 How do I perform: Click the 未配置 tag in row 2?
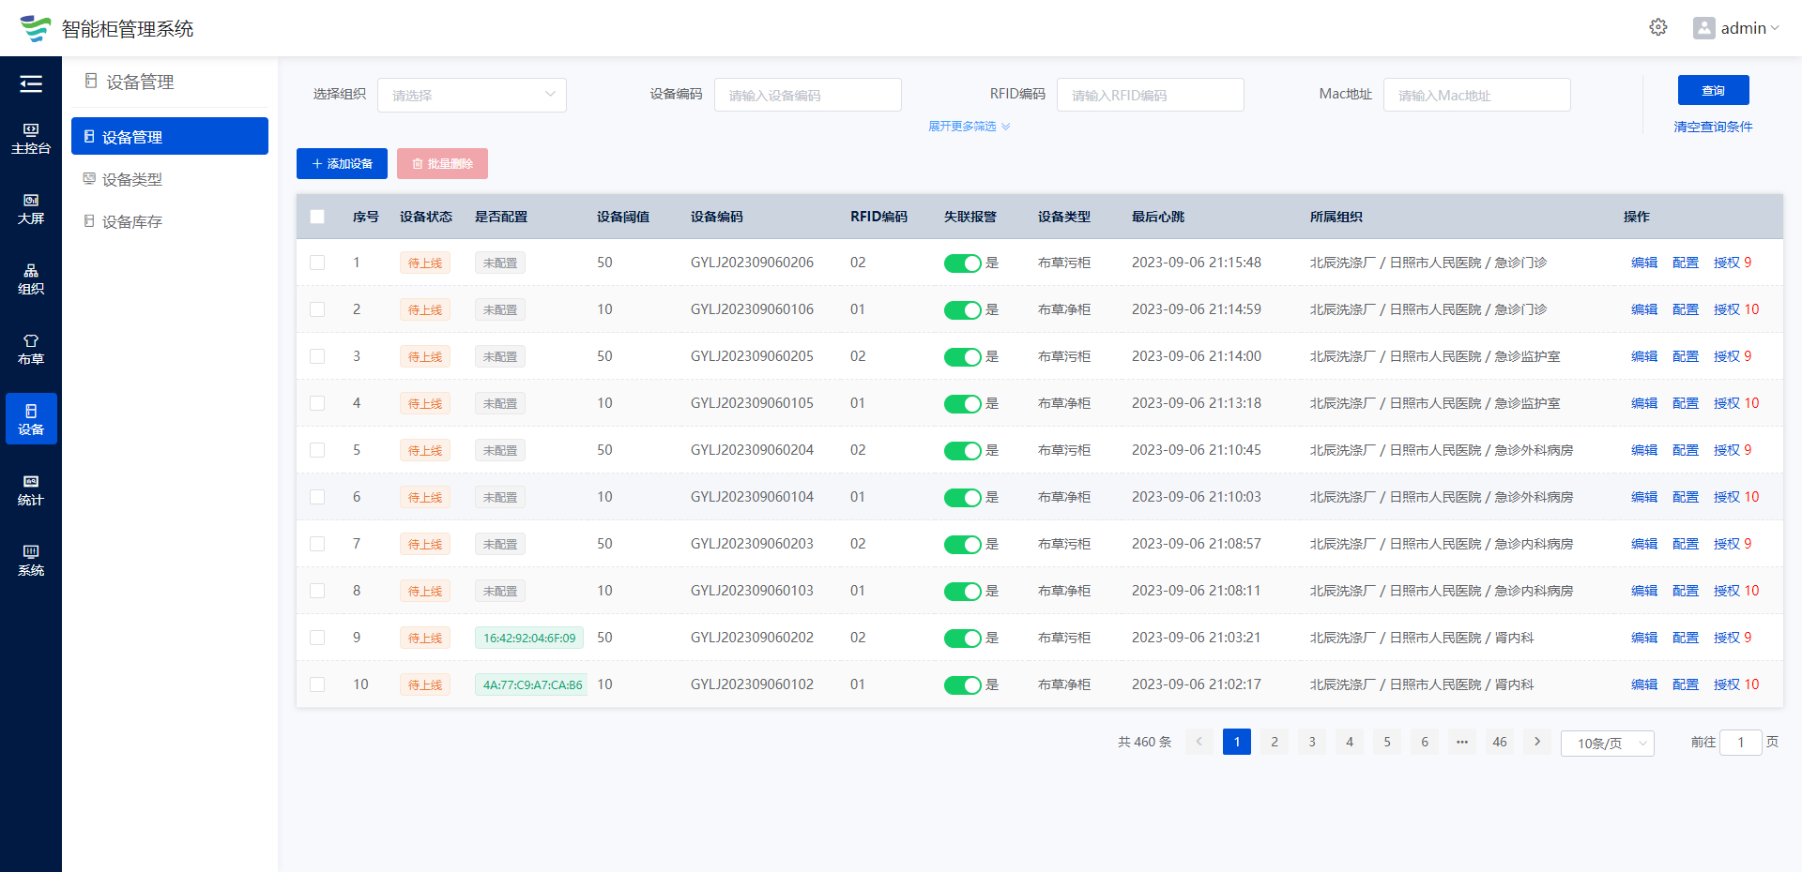pyautogui.click(x=500, y=309)
